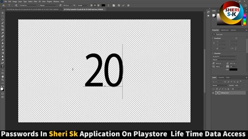The height and width of the screenshot is (139, 248).
Task: Click the hue slider in Color panel
Action: 245,19
